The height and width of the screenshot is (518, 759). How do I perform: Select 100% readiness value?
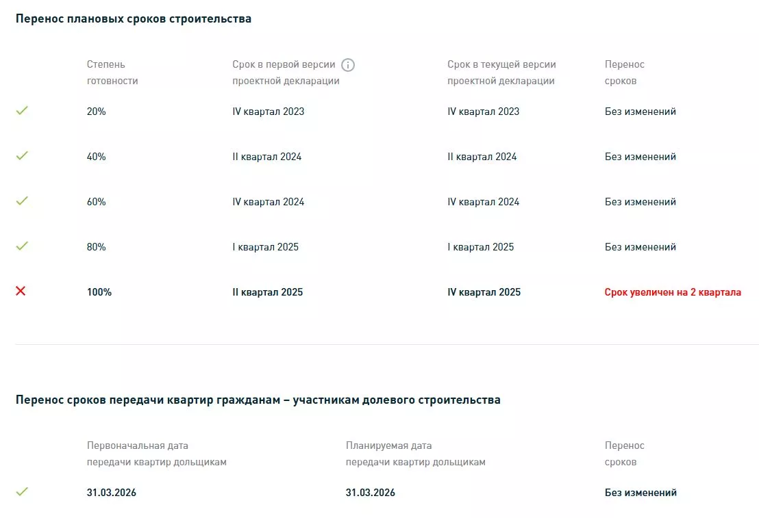(x=99, y=292)
